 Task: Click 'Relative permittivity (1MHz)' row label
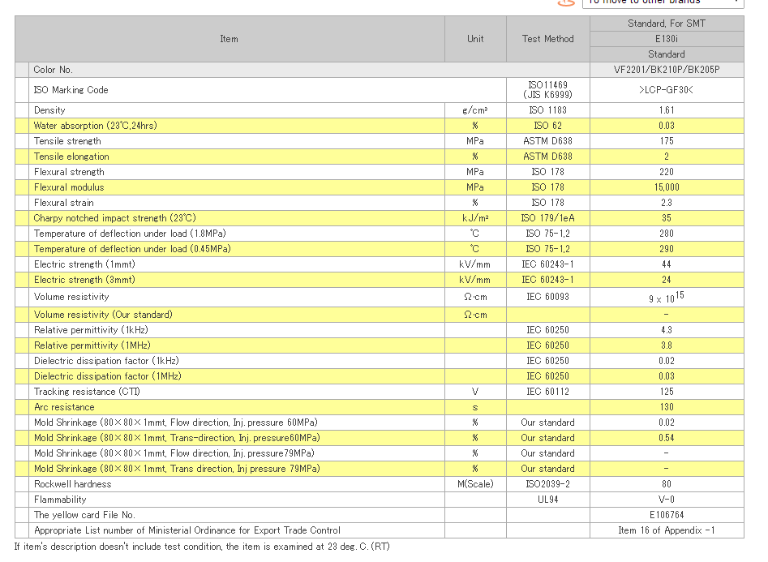point(92,345)
